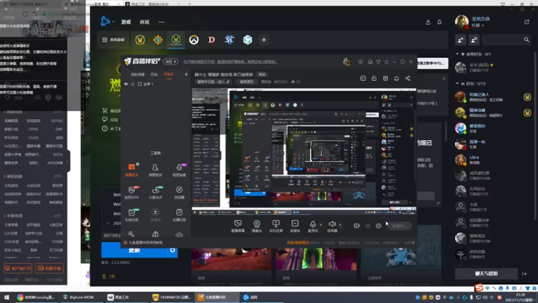This screenshot has width=538, height=303.
Task: Open status dropdown under profile name
Action: [x=478, y=26]
